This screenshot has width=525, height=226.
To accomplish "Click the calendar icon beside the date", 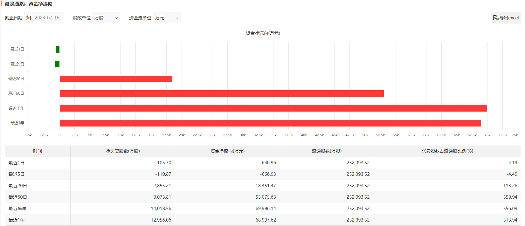I will (28, 18).
